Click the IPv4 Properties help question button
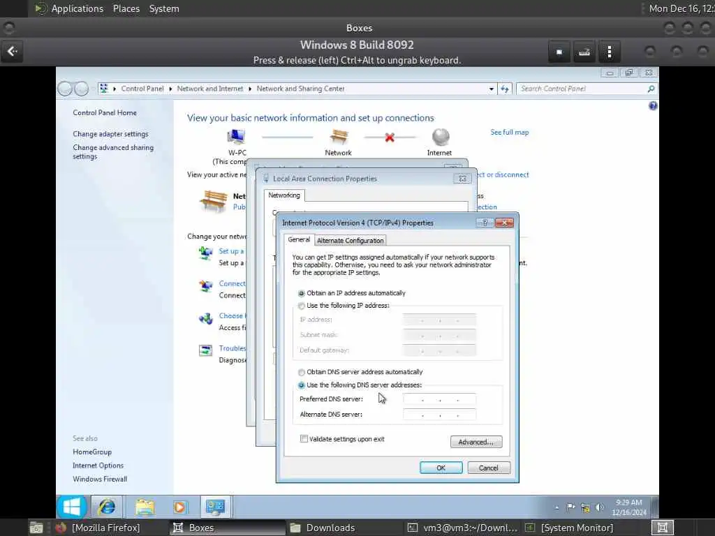Image resolution: width=715 pixels, height=536 pixels. coord(485,223)
